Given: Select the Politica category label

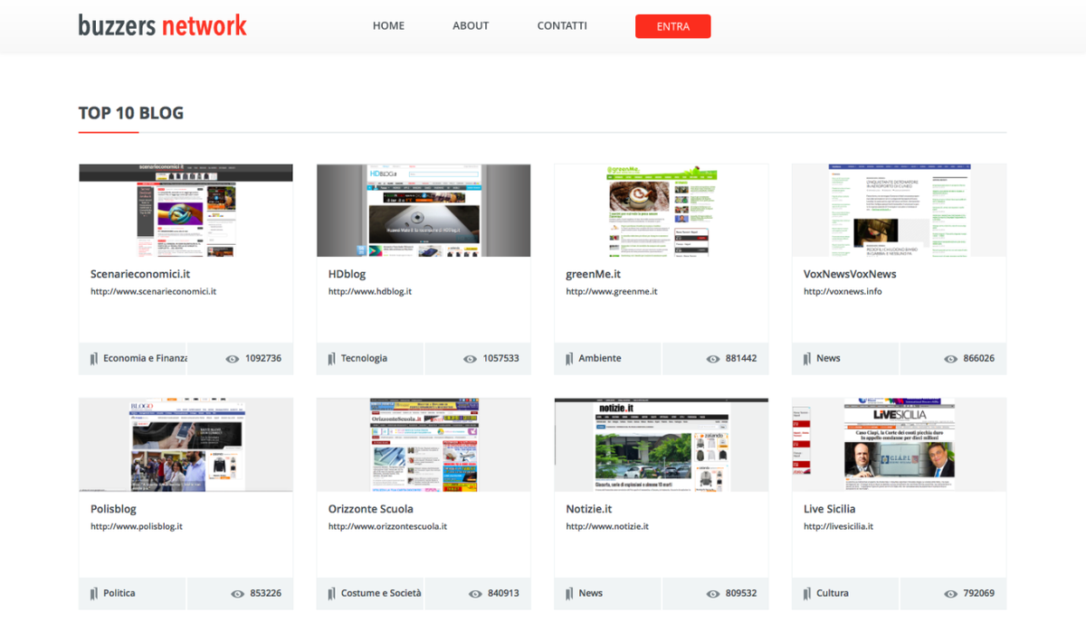Looking at the screenshot, I should coord(119,593).
